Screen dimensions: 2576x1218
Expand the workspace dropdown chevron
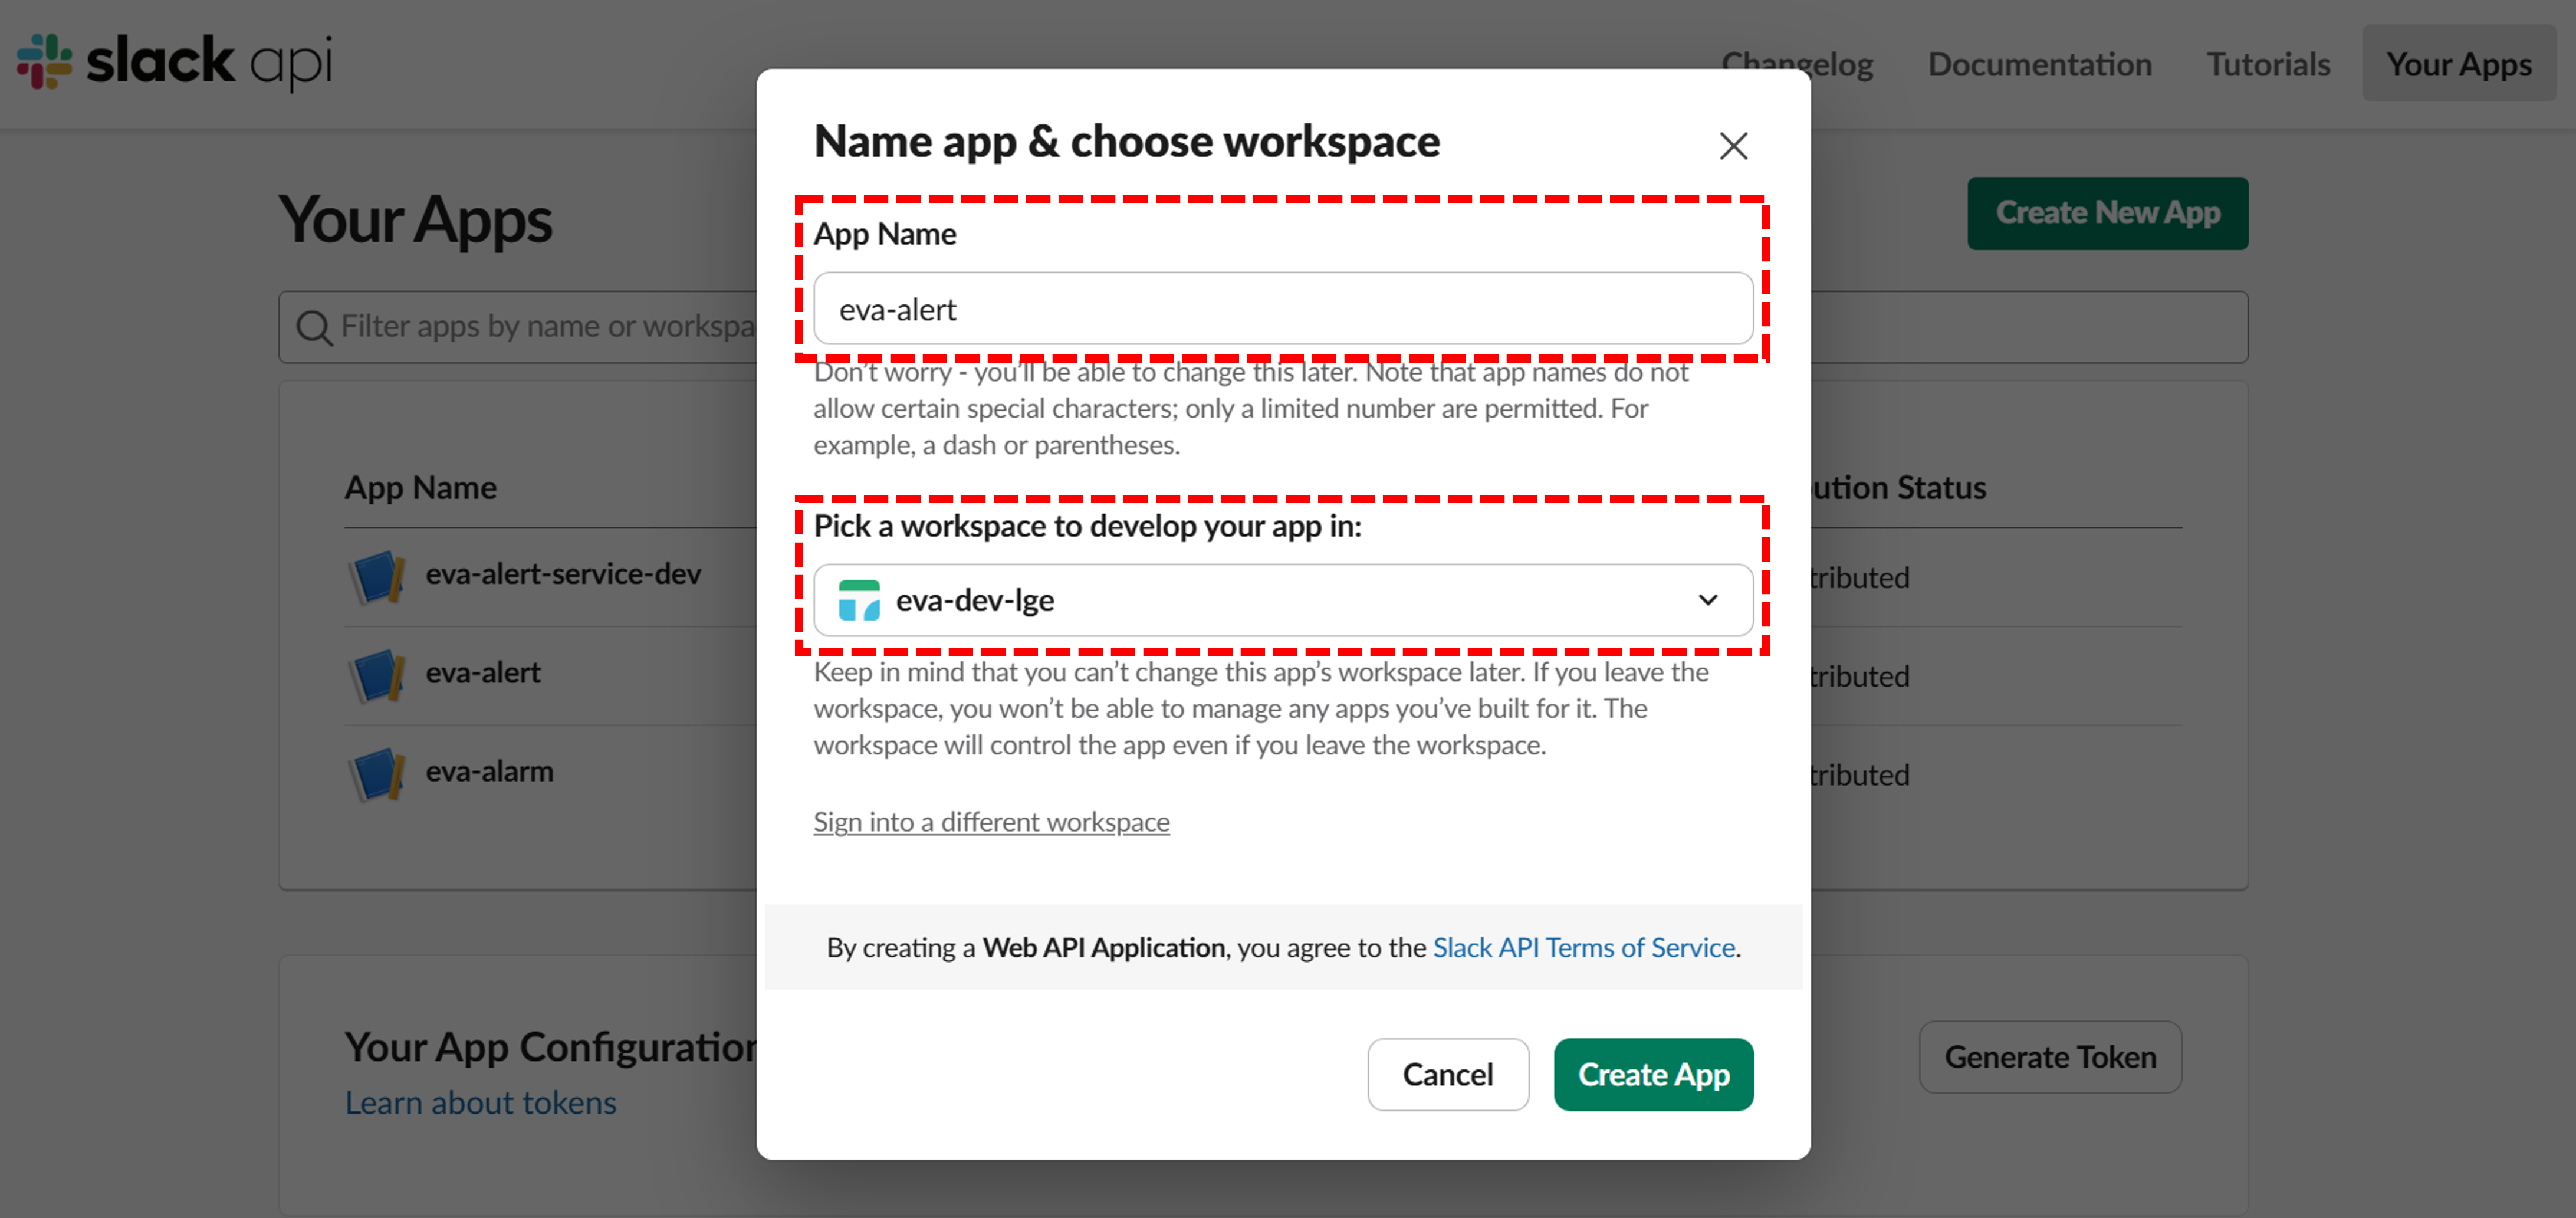[x=1707, y=600]
